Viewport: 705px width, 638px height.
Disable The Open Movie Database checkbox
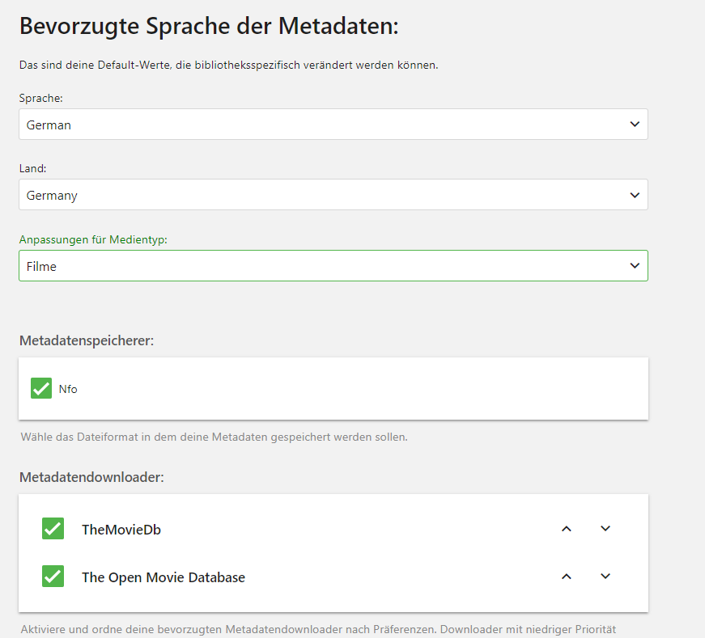click(x=53, y=576)
